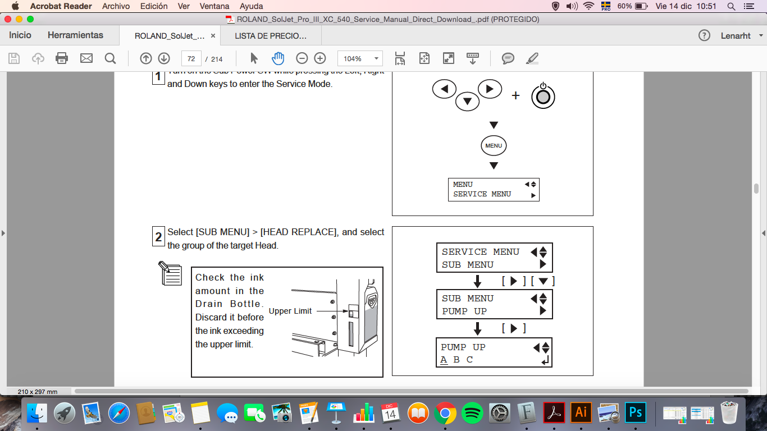Click the read mode keyboard icon

click(473, 58)
